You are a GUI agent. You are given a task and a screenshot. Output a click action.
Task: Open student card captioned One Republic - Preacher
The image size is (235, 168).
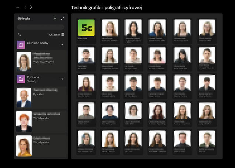110,58
